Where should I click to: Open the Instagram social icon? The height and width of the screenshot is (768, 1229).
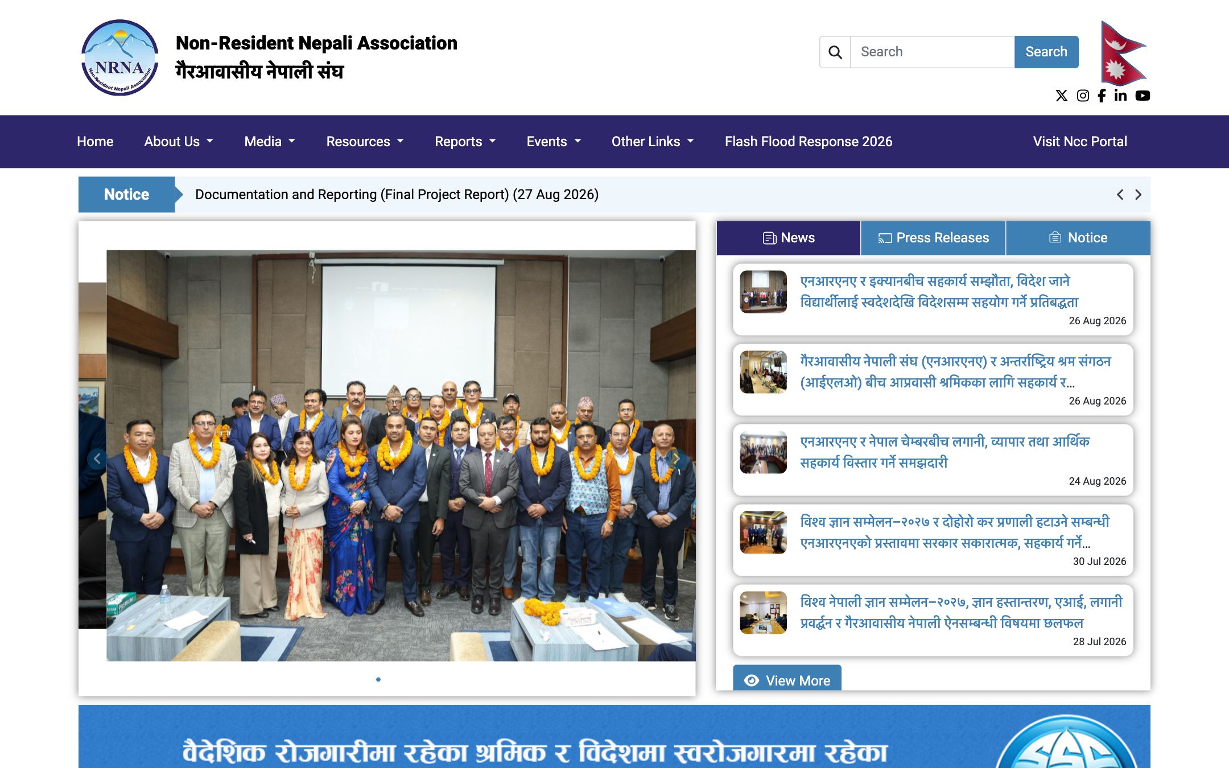1083,96
